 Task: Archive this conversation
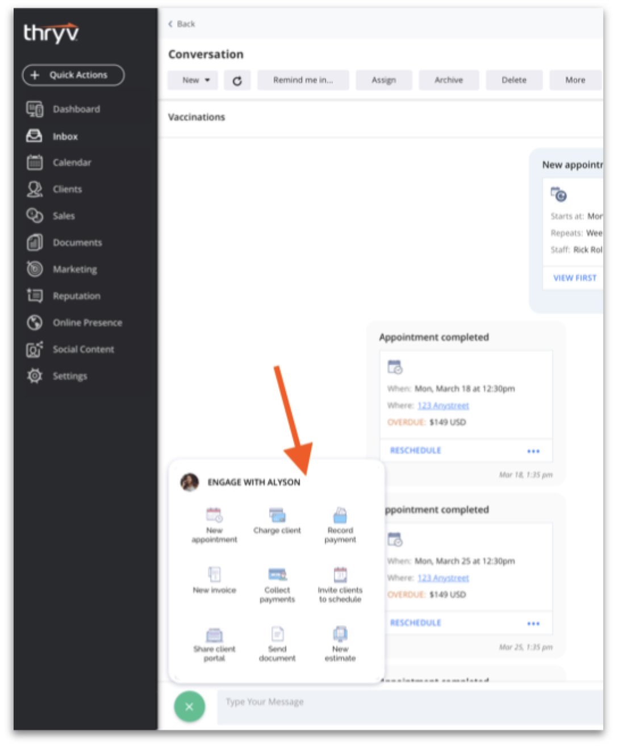[449, 81]
